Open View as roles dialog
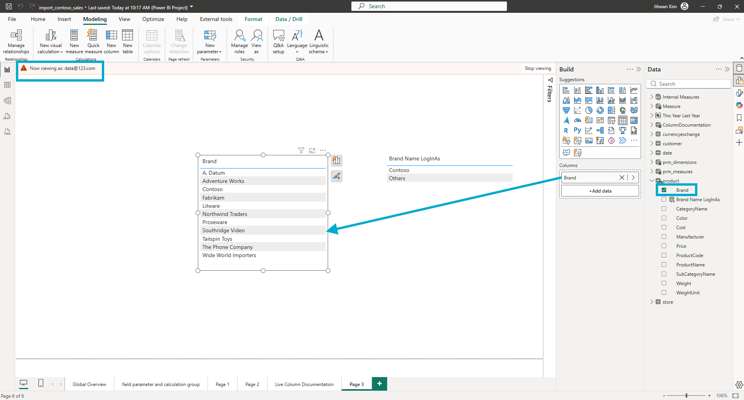The image size is (744, 400). click(257, 42)
